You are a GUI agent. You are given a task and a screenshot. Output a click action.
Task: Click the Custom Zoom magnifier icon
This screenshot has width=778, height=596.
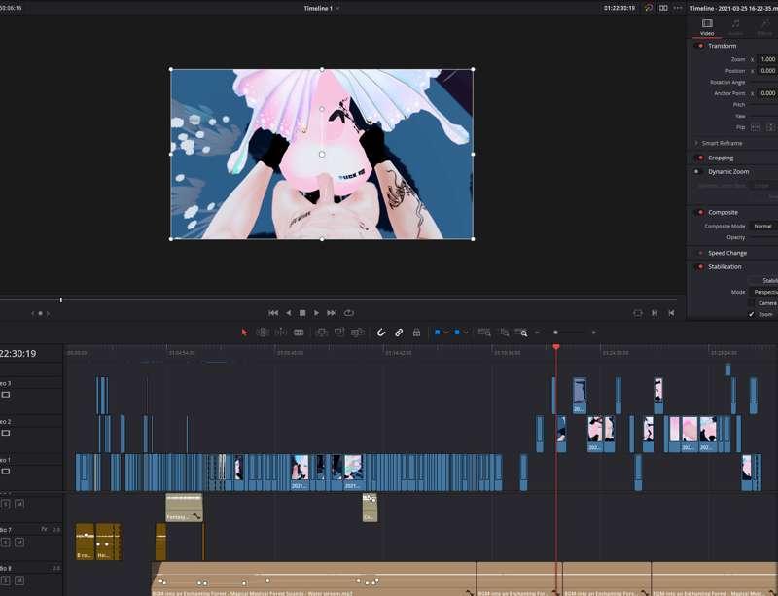tap(521, 333)
